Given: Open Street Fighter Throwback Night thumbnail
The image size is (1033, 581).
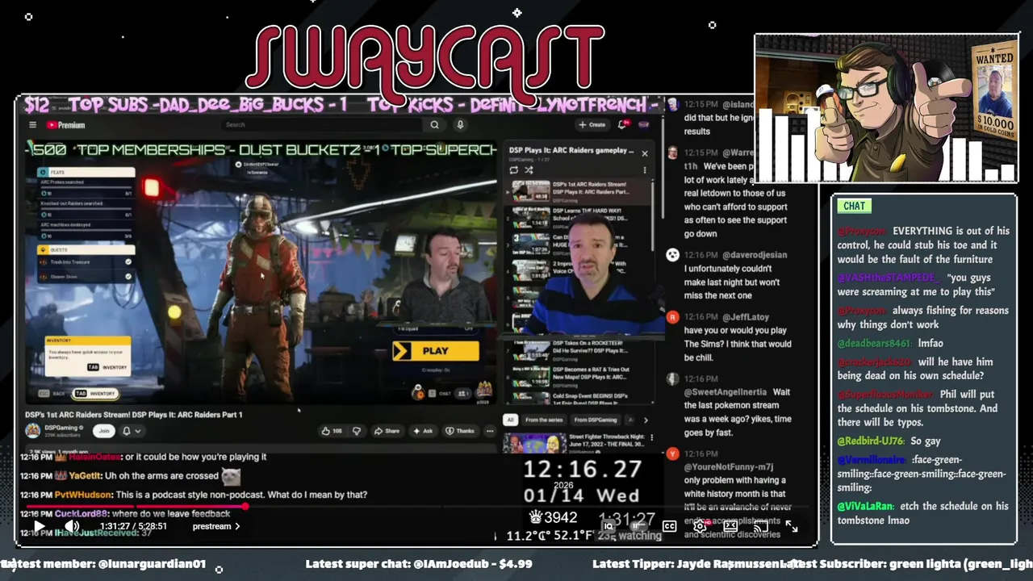Looking at the screenshot, I should (x=534, y=445).
